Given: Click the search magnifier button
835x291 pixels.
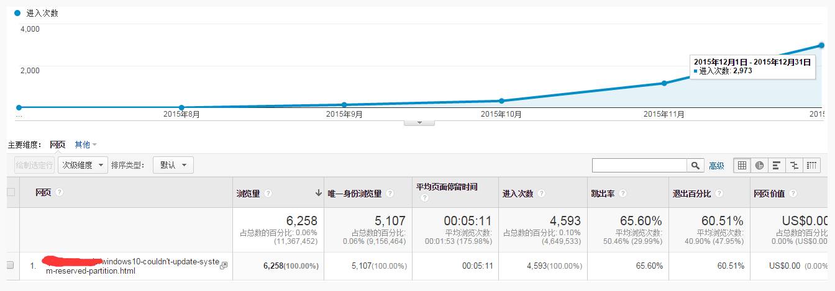Looking at the screenshot, I should point(695,166).
